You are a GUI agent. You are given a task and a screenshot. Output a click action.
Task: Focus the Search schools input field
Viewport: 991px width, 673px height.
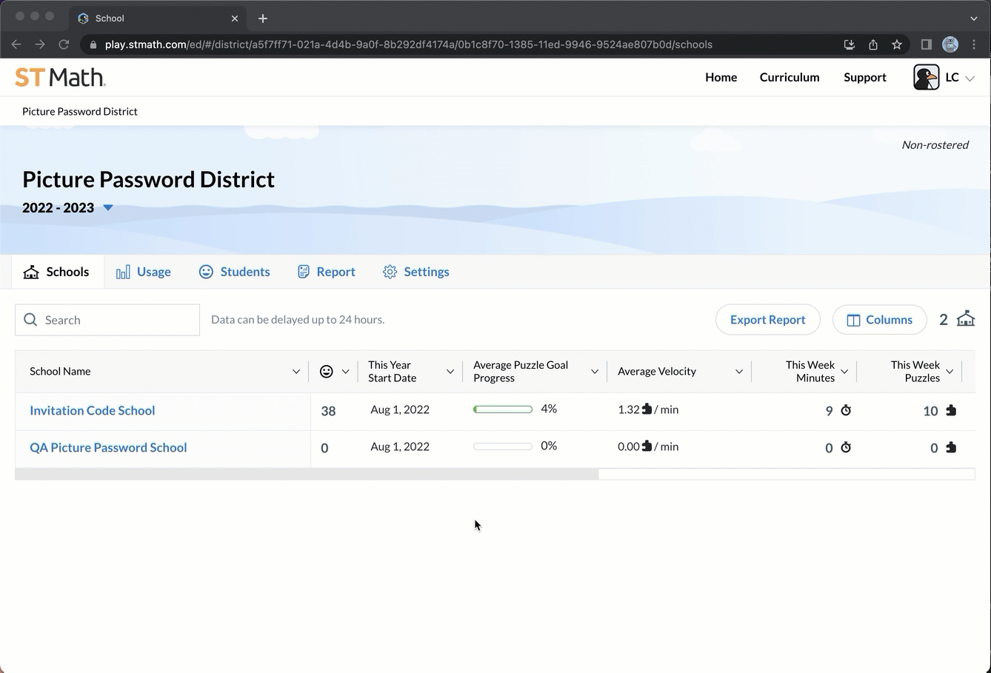point(107,320)
